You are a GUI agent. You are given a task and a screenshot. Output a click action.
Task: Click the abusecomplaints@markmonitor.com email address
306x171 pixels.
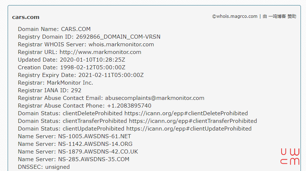point(154,98)
